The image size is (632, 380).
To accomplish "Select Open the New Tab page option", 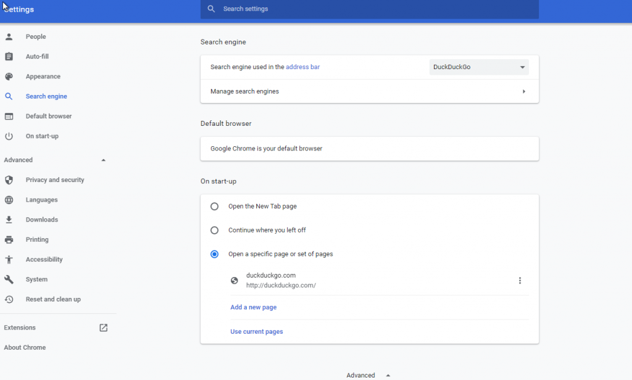I will (x=214, y=206).
